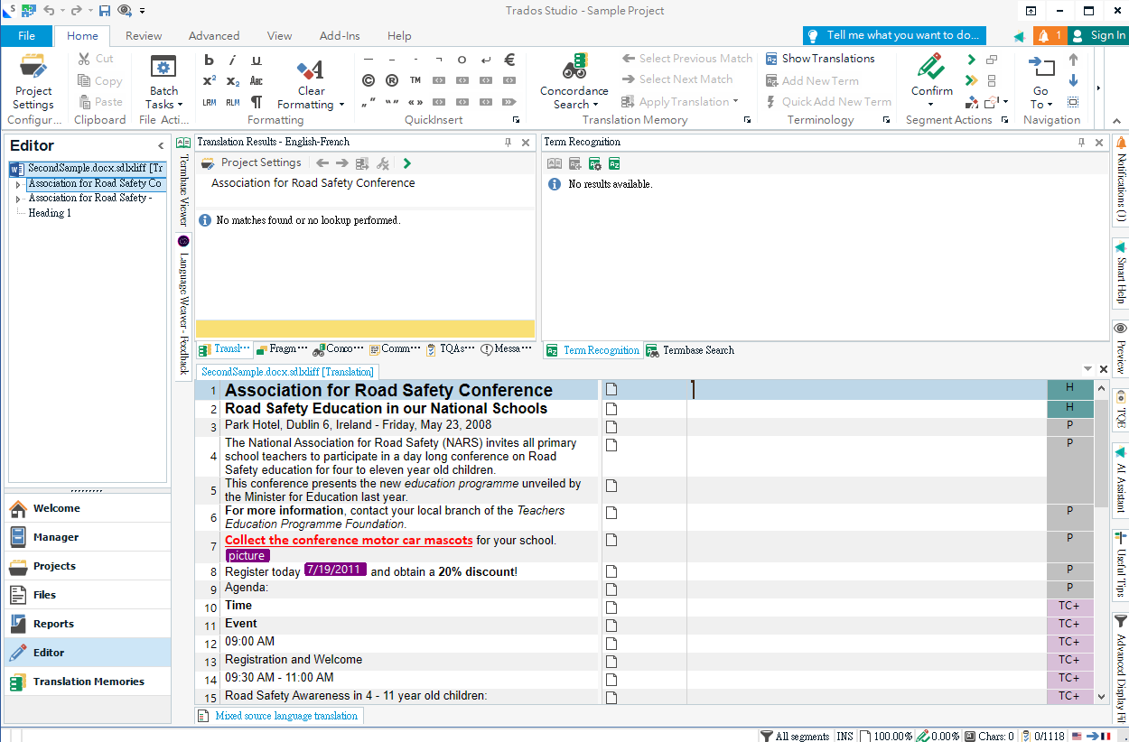Insert euro sign
This screenshot has width=1129, height=742.
coord(509,60)
